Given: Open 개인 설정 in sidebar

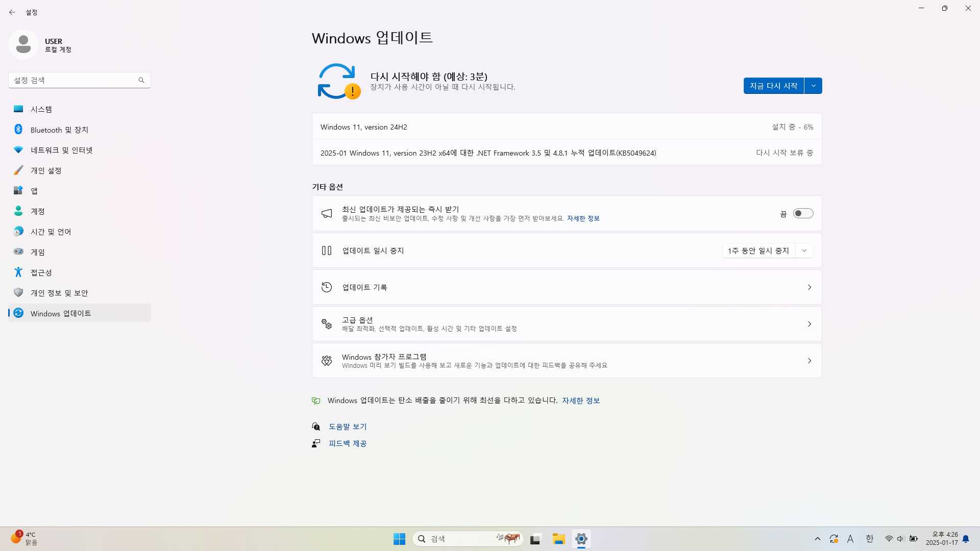Looking at the screenshot, I should 80,170.
